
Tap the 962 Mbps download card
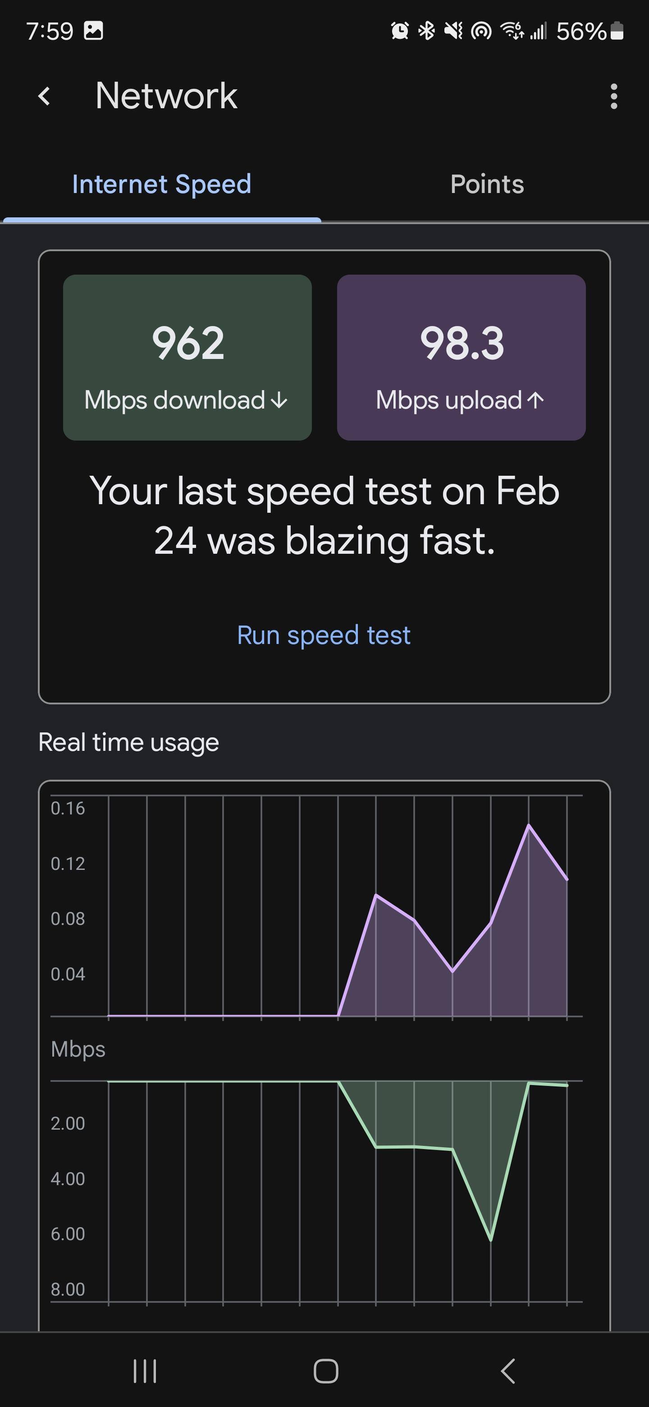pyautogui.click(x=187, y=358)
